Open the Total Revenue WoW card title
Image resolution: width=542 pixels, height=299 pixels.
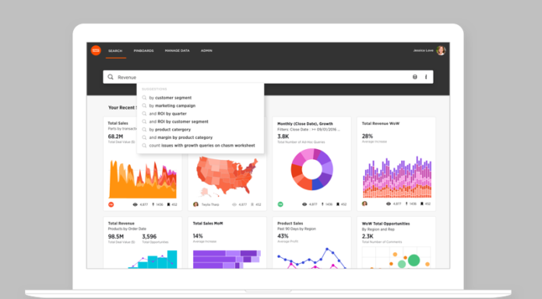click(x=381, y=123)
